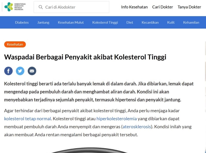Open Info Kesehatan menu
The width and height of the screenshot is (206, 153).
coord(134,7)
